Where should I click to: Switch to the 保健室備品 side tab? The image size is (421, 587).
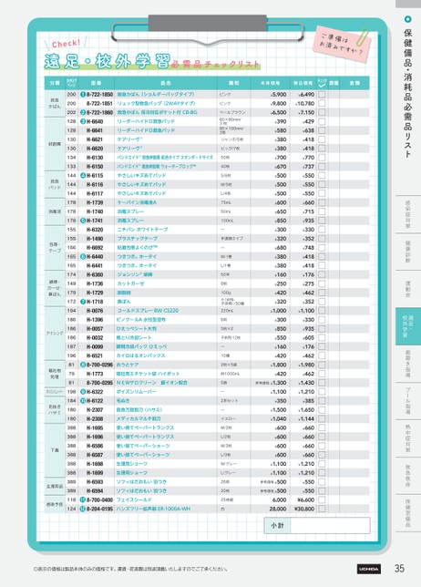(x=408, y=513)
